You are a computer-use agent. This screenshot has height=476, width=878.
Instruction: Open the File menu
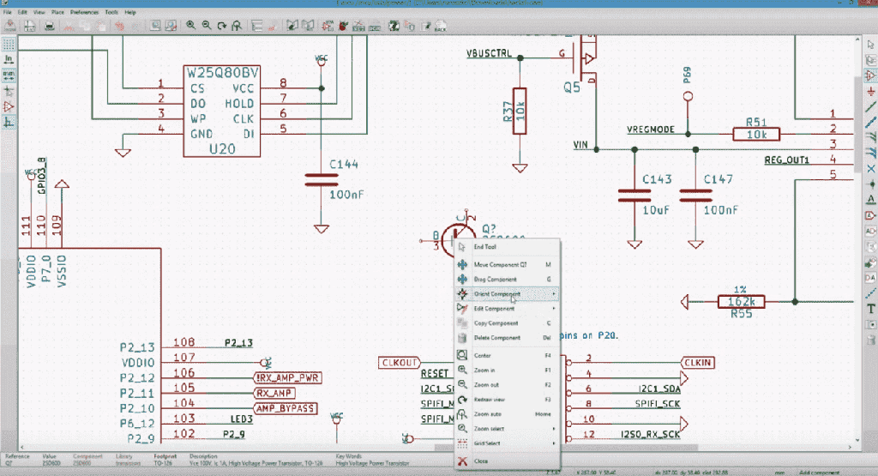tap(7, 12)
